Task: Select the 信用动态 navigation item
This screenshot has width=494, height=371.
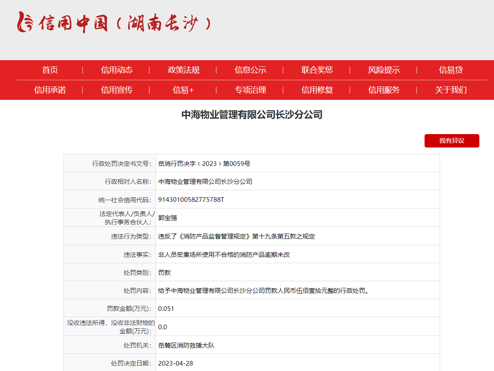Action: point(116,70)
